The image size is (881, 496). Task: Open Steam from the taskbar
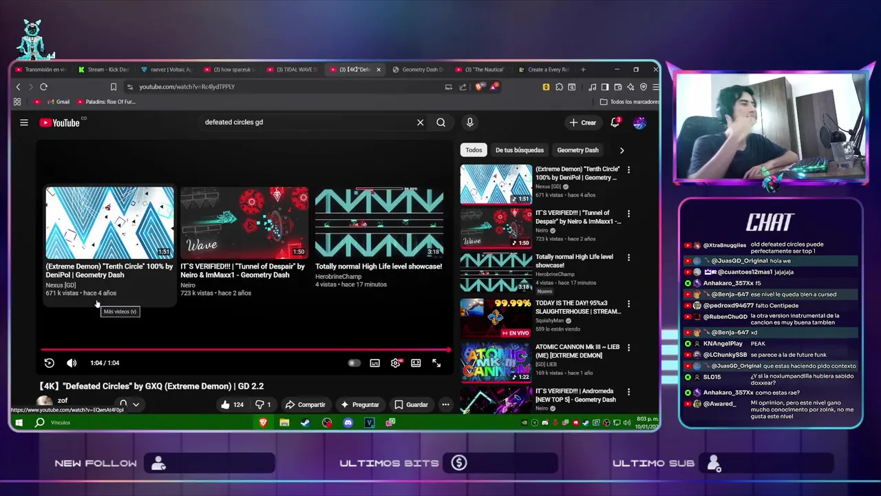pos(306,422)
